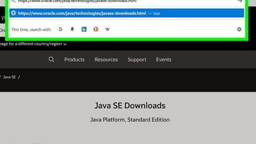Screen dimensions: 256x144
Task: Select the highlighted oracle.com javase-downloads suggestion
Action: coord(127,13)
